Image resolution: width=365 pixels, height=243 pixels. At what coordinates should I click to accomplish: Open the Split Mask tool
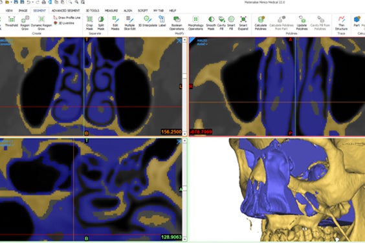pyautogui.click(x=101, y=23)
